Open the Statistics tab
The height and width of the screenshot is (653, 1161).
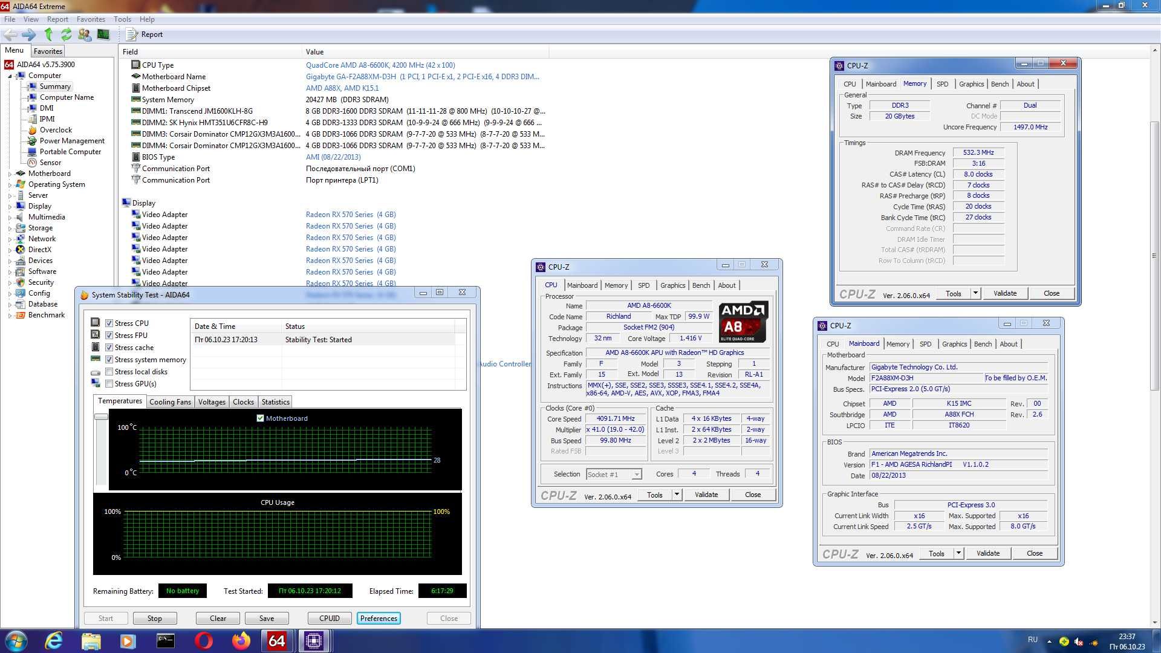coord(275,402)
